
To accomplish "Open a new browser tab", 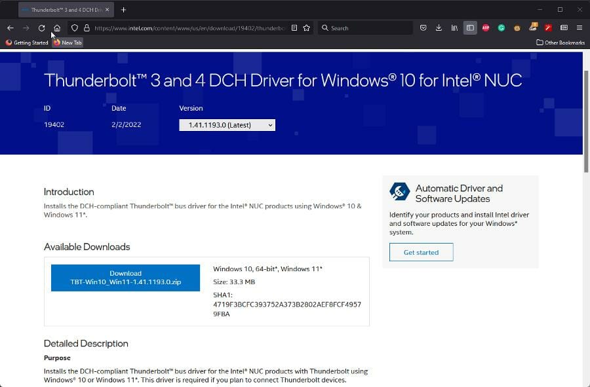I will [123, 10].
